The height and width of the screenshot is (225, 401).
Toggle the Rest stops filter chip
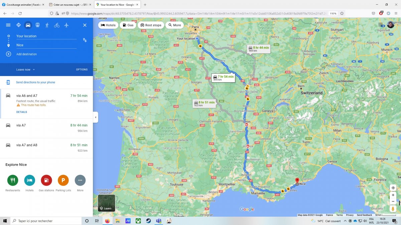(x=151, y=25)
